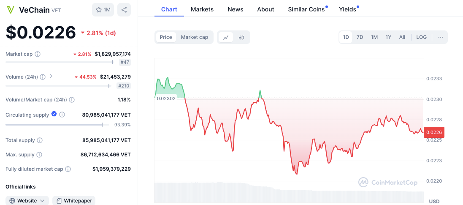Open the Similar Coins tab

pyautogui.click(x=306, y=9)
